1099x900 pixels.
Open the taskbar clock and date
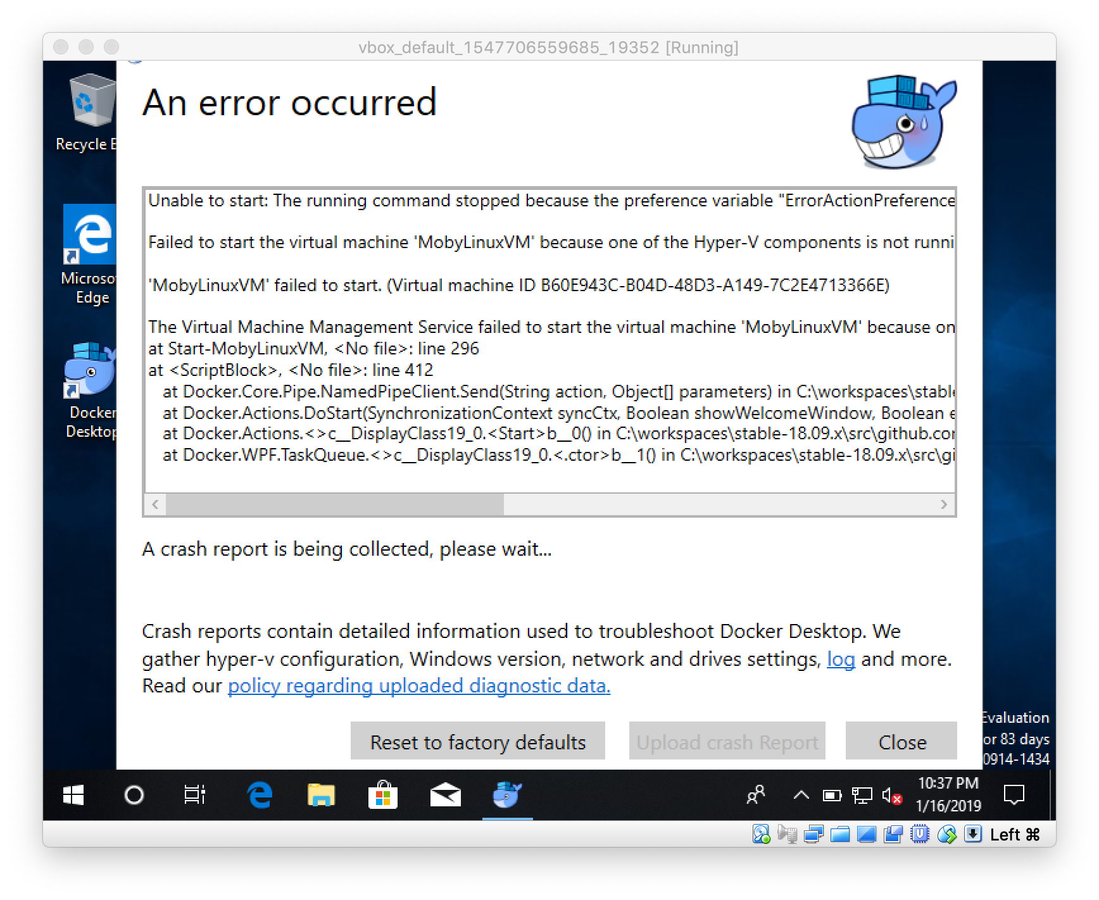point(948,794)
